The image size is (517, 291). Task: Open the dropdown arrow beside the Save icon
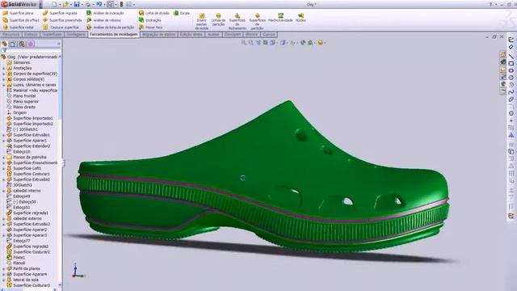[x=82, y=5]
